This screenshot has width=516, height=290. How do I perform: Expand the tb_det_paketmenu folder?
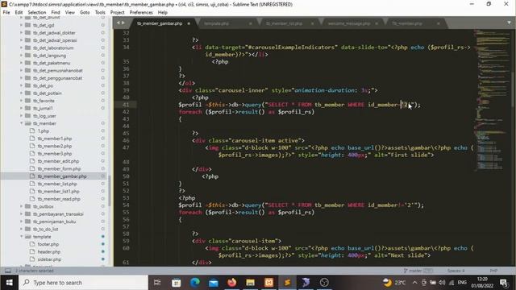tap(22, 63)
